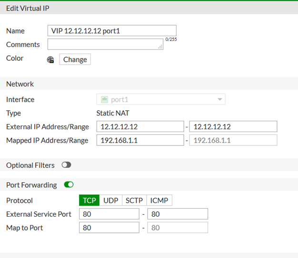
Task: Click the External Service Port start field
Action: coord(109,214)
